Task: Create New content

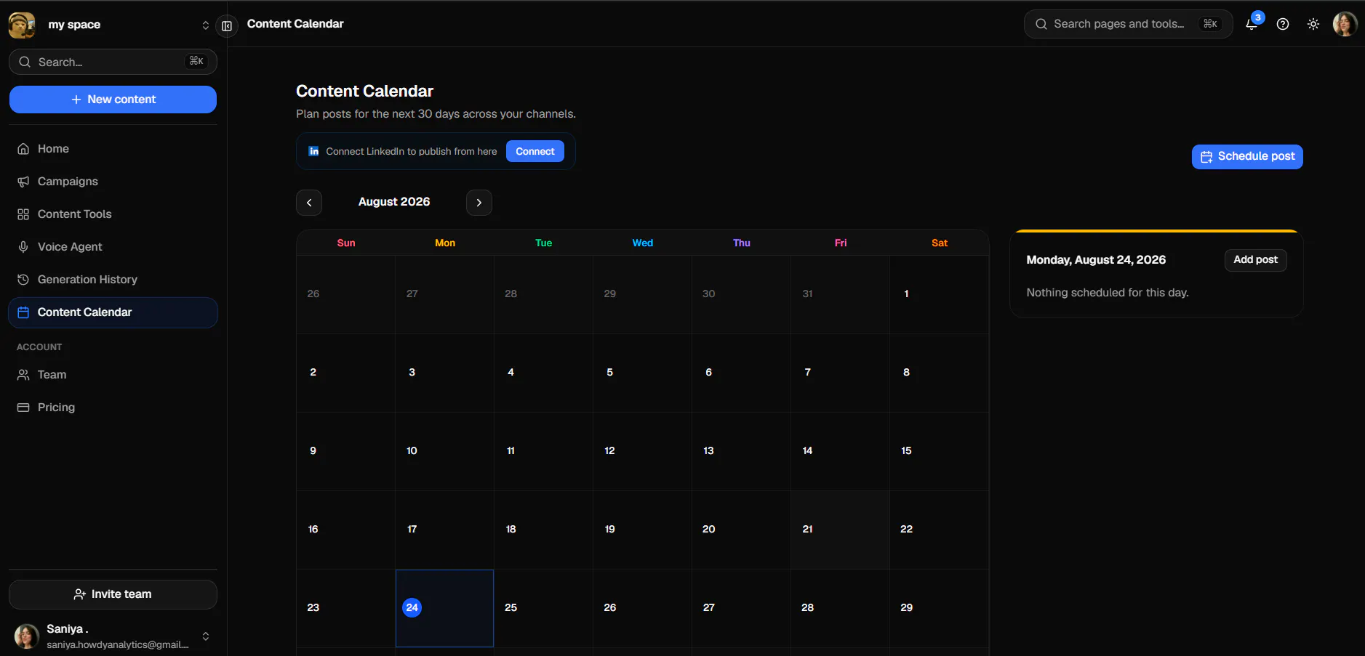Action: coord(113,100)
